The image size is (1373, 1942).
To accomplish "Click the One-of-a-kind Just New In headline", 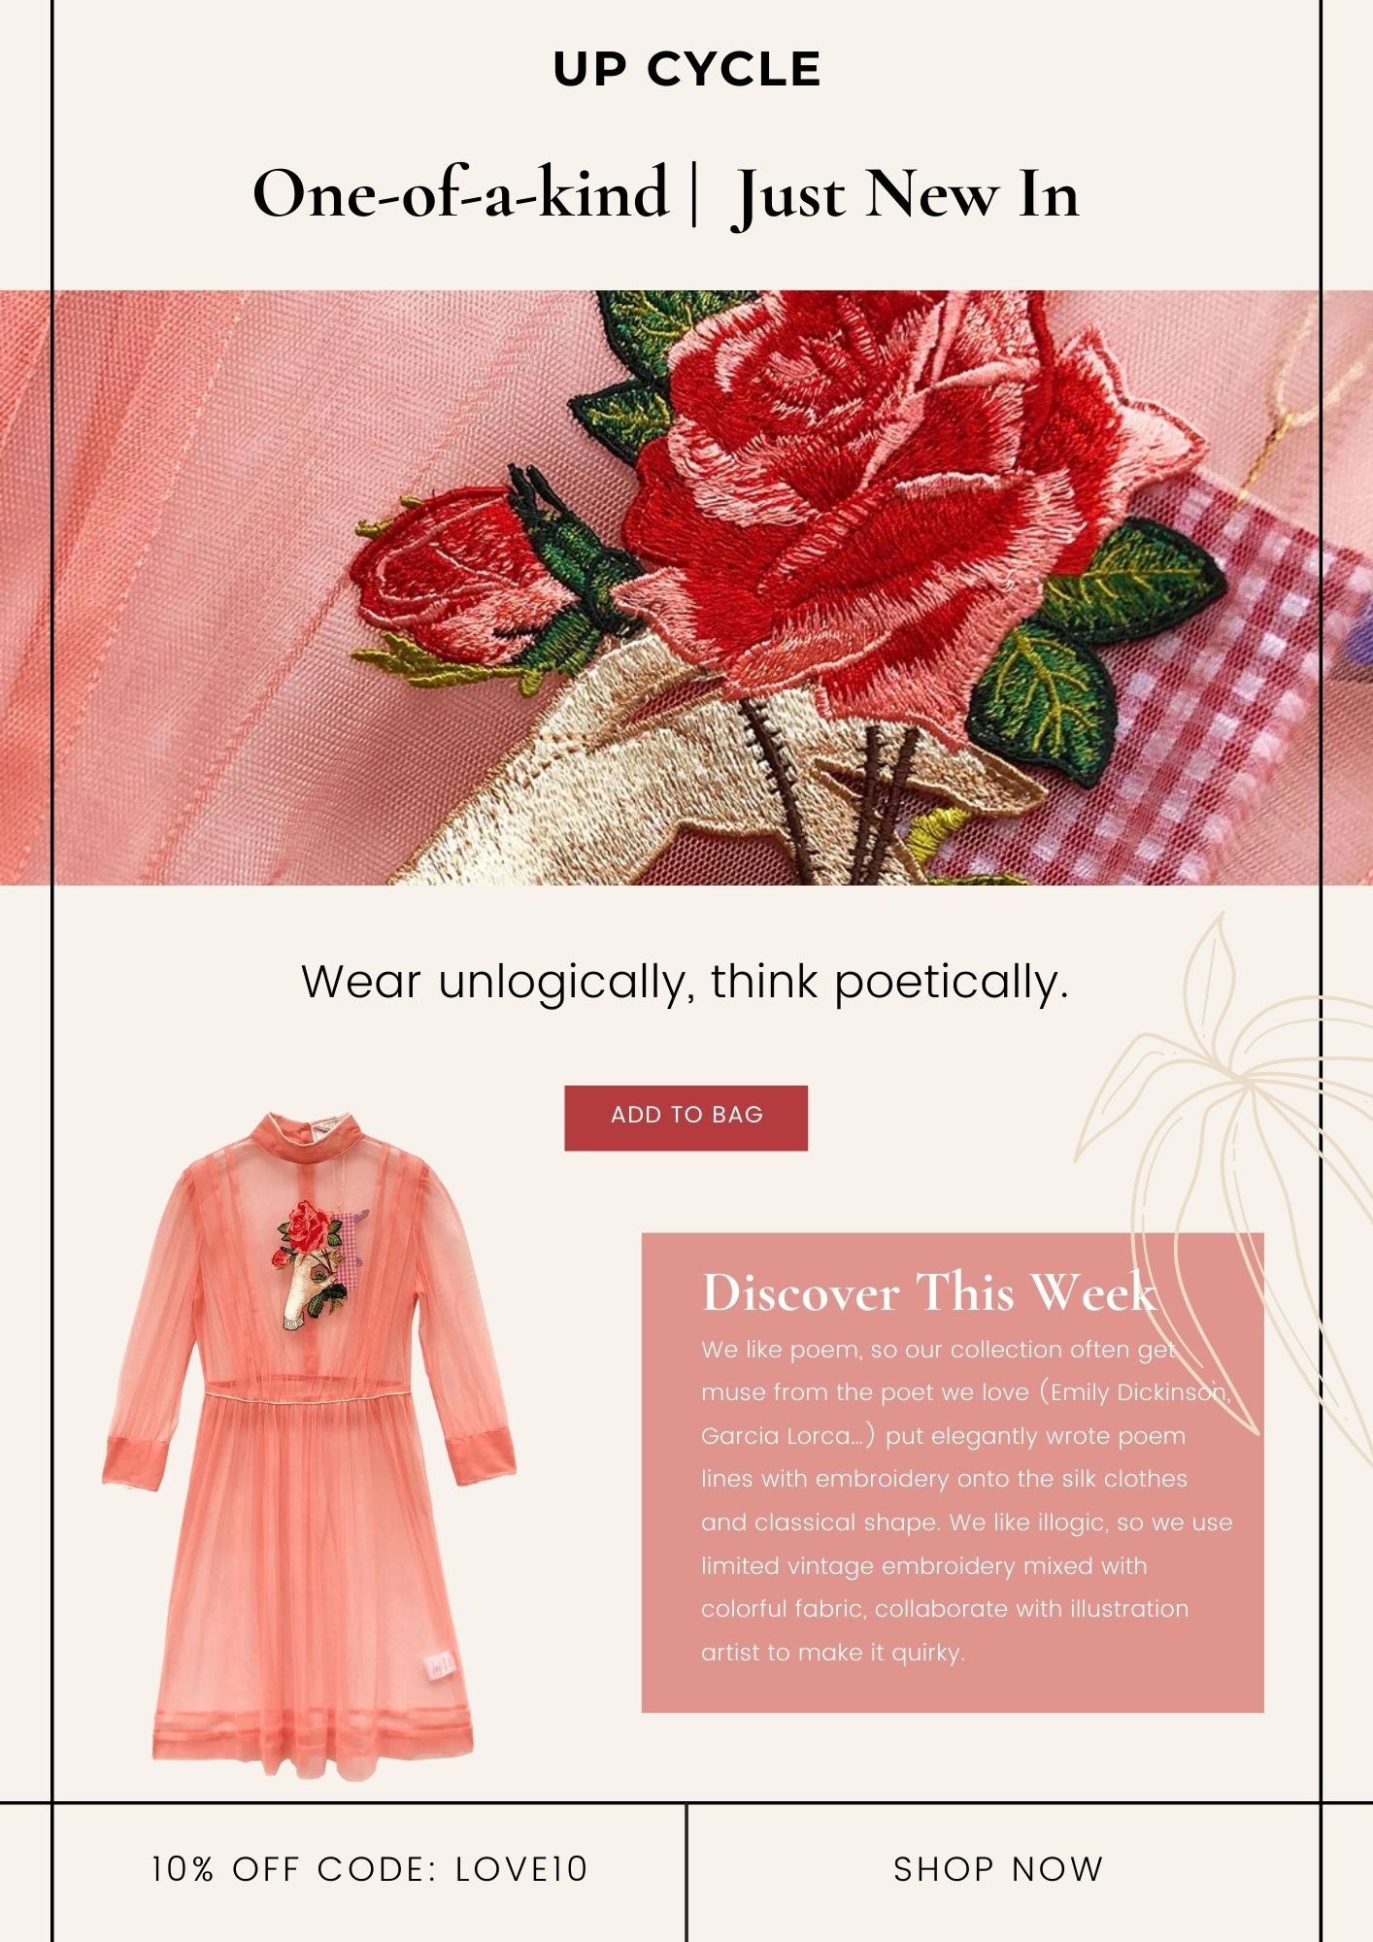I will tap(666, 193).
